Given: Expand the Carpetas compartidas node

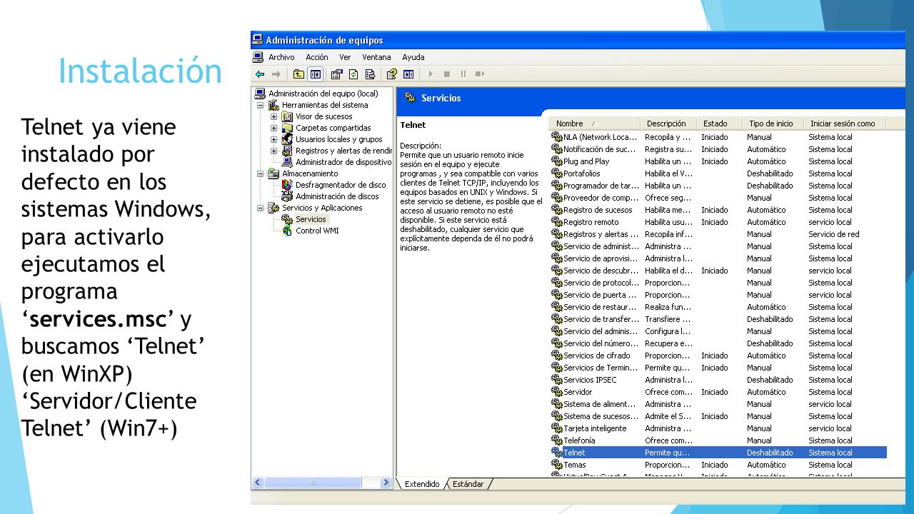Looking at the screenshot, I should coord(274,128).
